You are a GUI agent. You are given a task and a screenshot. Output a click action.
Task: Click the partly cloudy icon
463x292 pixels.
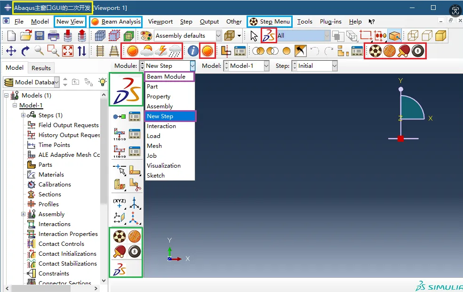pyautogui.click(x=147, y=51)
